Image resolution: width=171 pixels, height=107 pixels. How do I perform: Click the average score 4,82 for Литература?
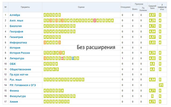[x=152, y=58]
